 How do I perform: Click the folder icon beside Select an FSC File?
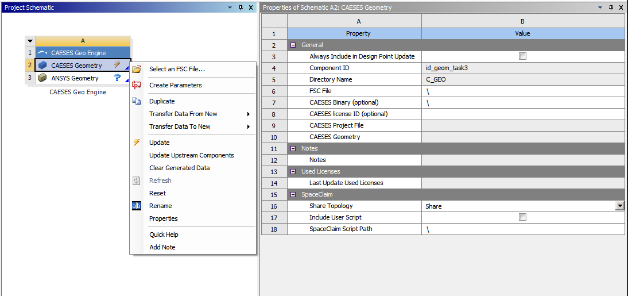137,69
